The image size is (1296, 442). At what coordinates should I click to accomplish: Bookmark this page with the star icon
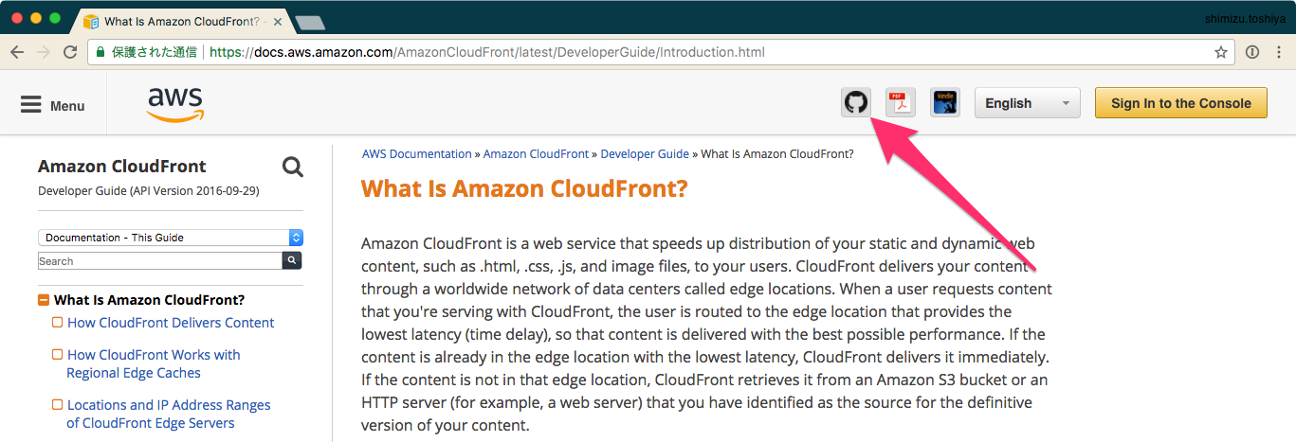pos(1221,53)
